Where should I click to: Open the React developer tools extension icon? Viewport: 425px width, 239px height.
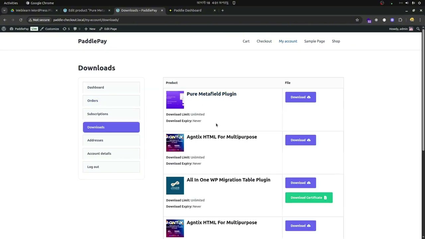pyautogui.click(x=376, y=20)
